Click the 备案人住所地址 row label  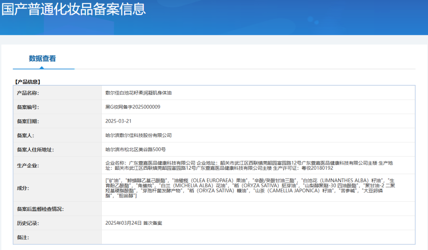click(35, 150)
